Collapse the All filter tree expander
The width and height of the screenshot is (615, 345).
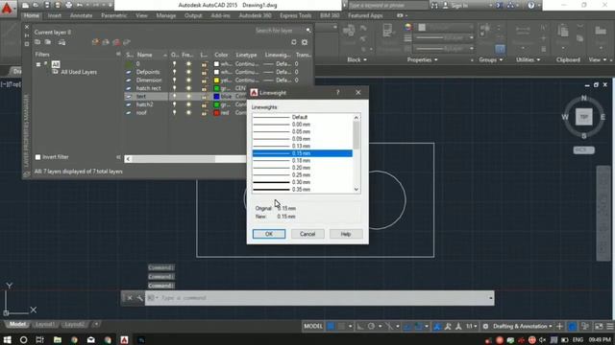pyautogui.click(x=38, y=64)
